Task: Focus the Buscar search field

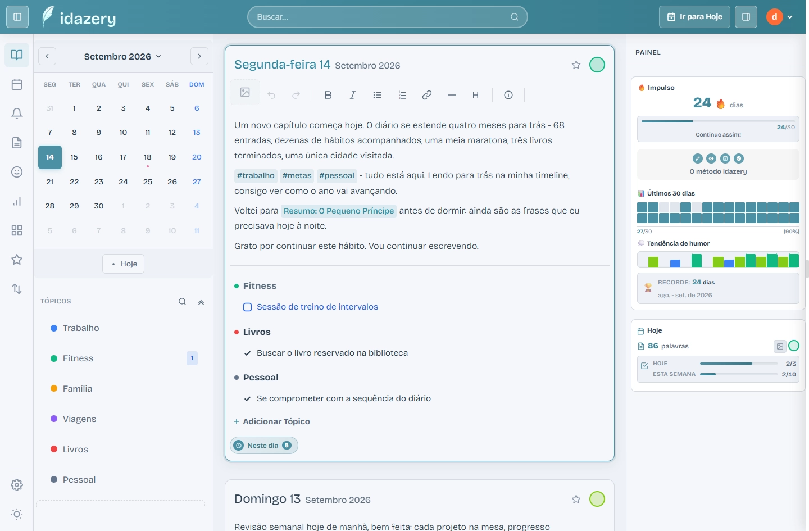Action: click(x=388, y=17)
